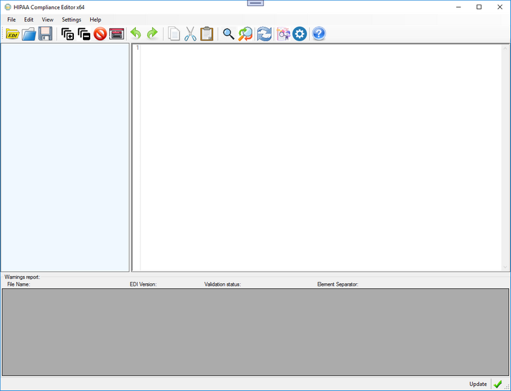
Task: Click the 'Element Separator:' label
Action: (x=338, y=284)
